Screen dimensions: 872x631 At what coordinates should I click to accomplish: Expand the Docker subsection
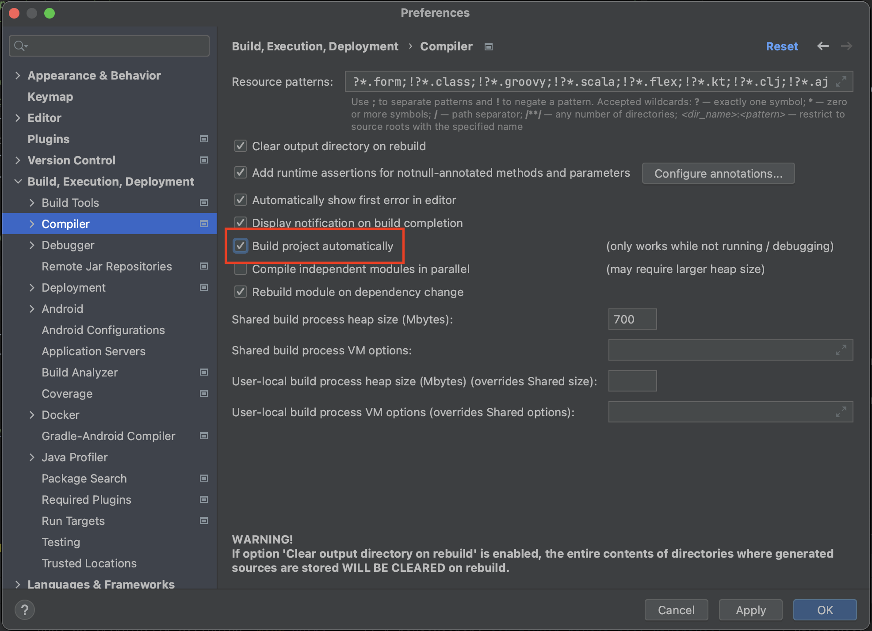tap(32, 415)
